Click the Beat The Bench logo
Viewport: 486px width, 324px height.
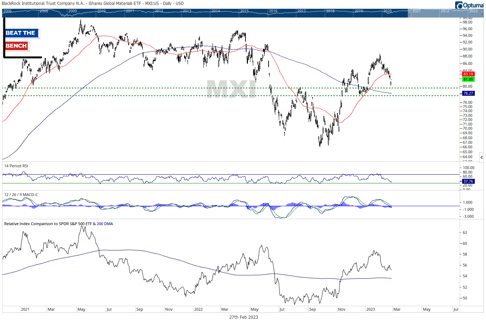(x=22, y=38)
